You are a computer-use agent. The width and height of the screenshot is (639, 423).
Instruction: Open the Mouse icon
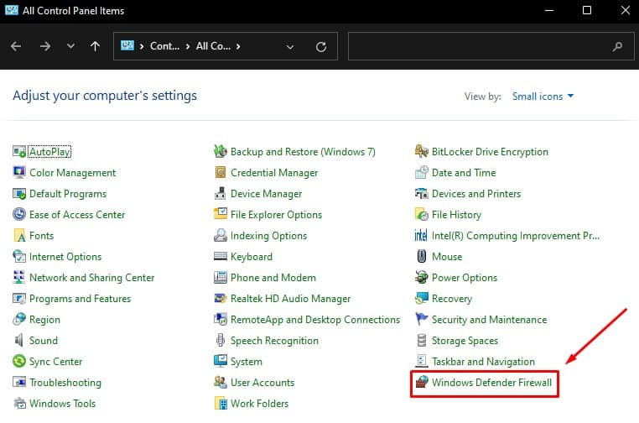(421, 257)
